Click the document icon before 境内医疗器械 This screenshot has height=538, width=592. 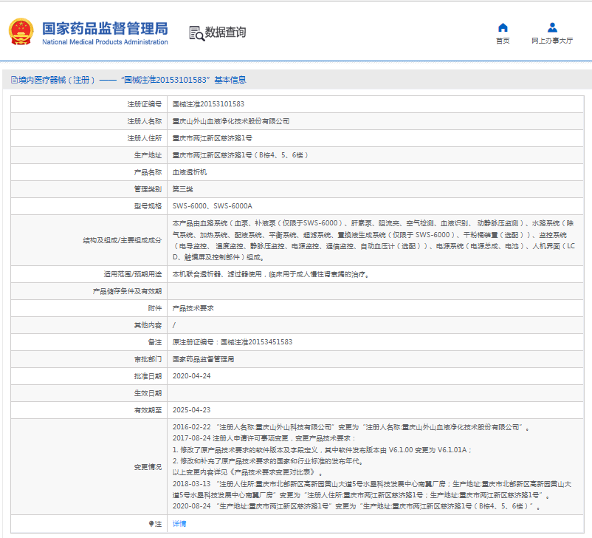(14, 80)
